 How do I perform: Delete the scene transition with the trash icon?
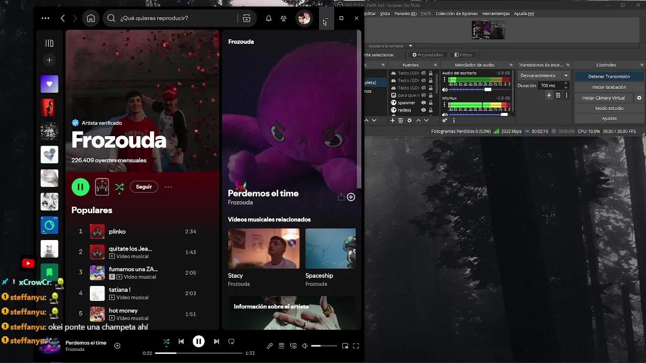[x=558, y=95]
